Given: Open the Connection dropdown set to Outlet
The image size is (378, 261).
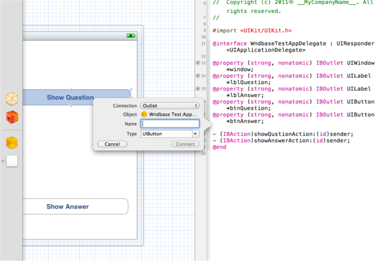Looking at the screenshot, I should coord(170,105).
